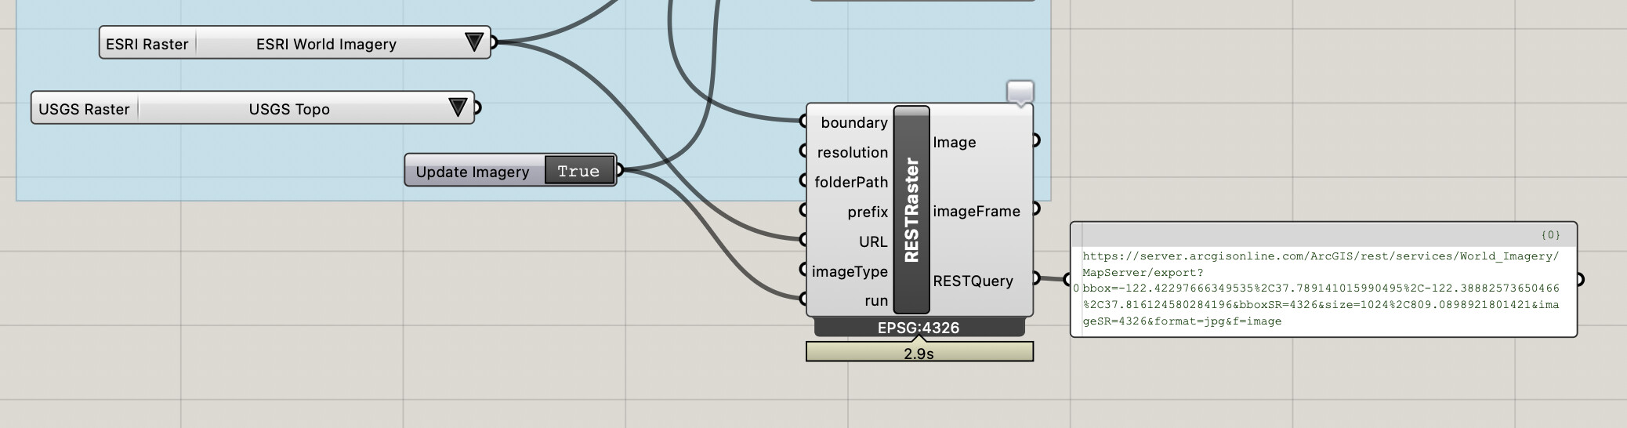Image resolution: width=1627 pixels, height=428 pixels.
Task: Click the RESTRaster component name bar
Action: point(911,209)
